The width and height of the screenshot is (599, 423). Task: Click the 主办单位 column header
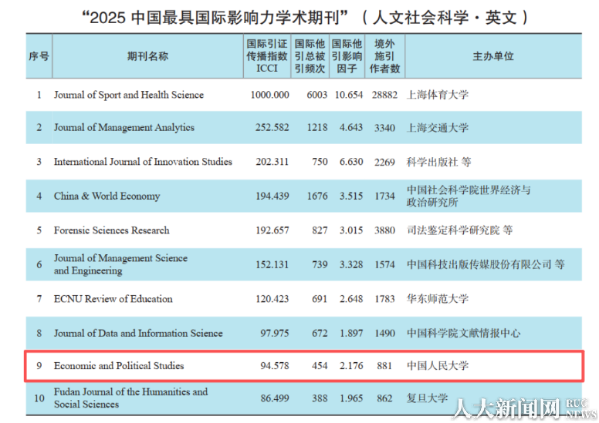tap(492, 56)
